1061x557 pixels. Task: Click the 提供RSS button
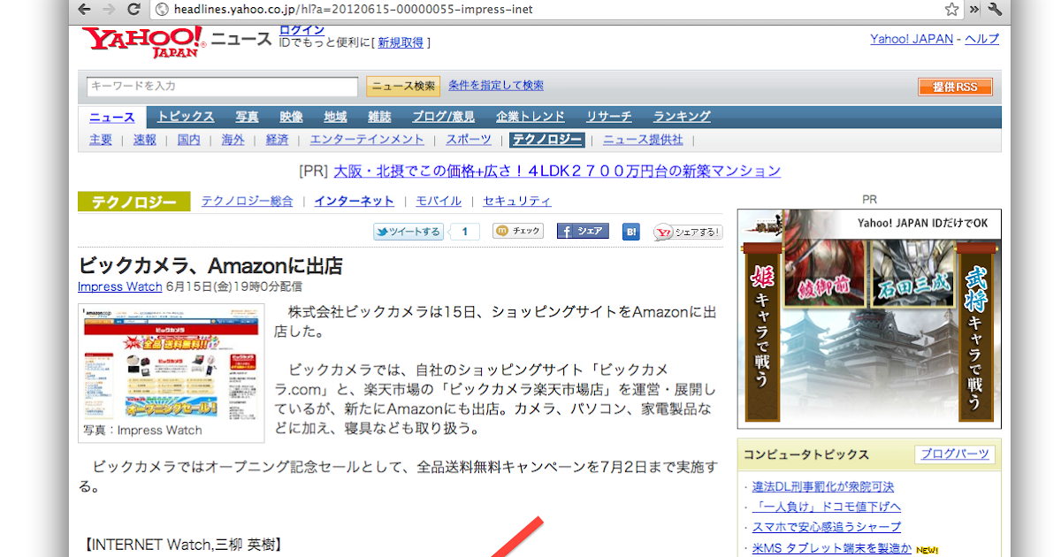point(955,87)
